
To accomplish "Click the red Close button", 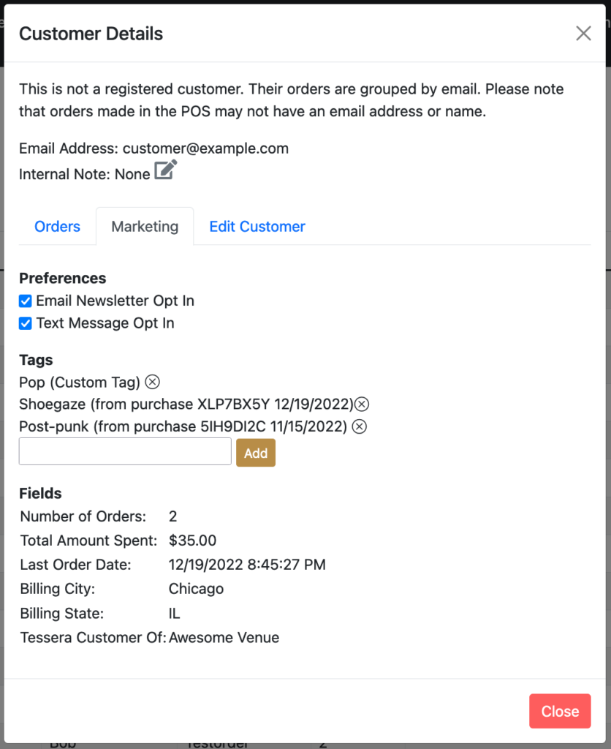I will pos(560,711).
